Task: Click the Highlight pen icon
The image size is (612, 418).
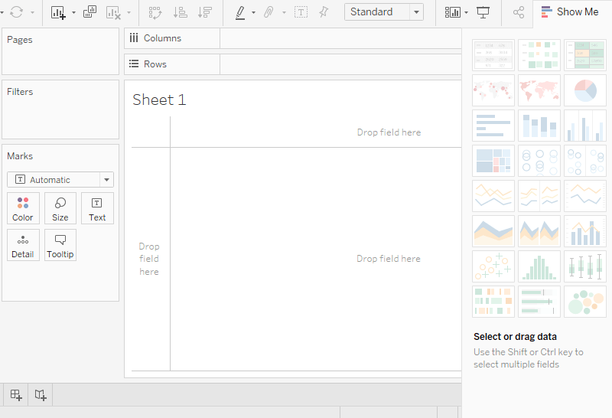Action: point(240,12)
